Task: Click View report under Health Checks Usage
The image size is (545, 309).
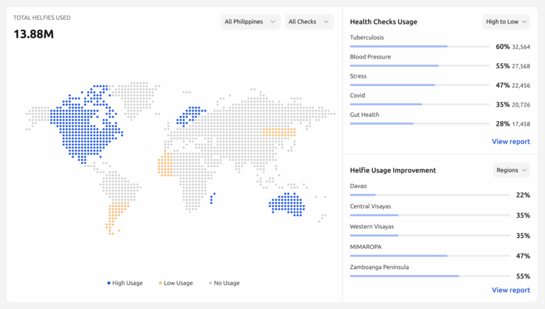Action: click(x=510, y=141)
